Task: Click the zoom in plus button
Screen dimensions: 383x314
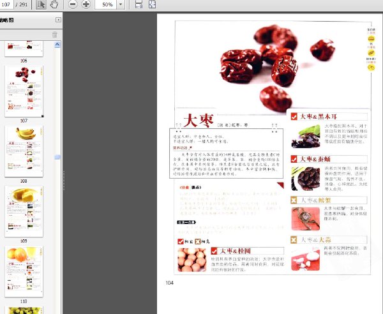Action: [x=86, y=4]
